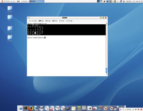Click the 8月 2007 calendar header text

click(x=35, y=25)
